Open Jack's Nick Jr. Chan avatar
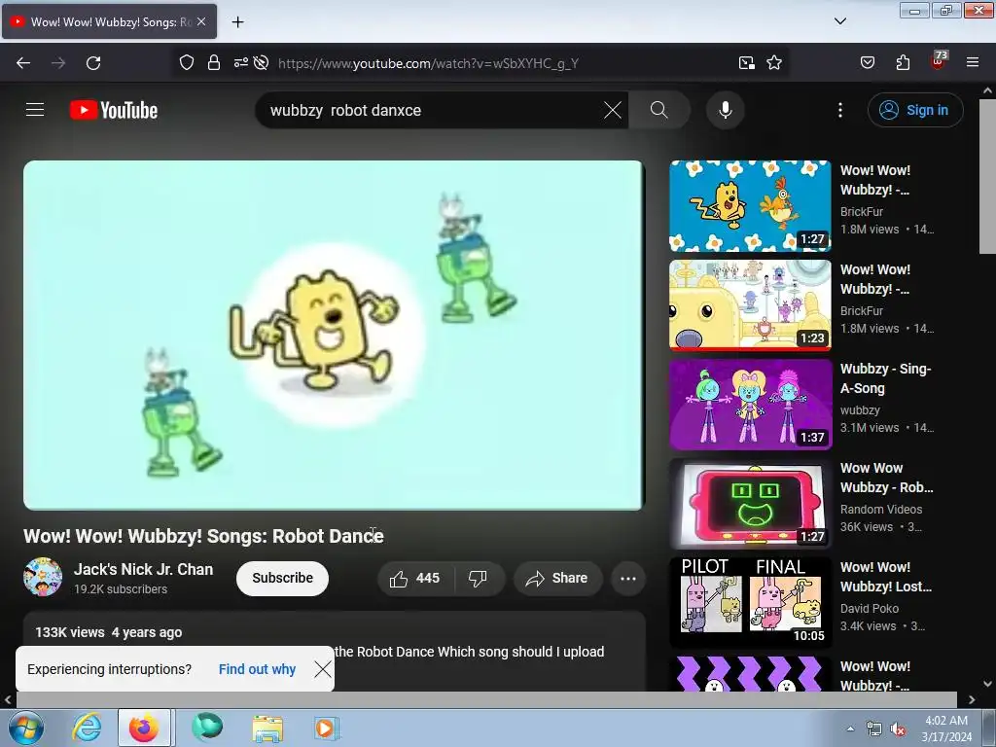996x747 pixels. click(43, 577)
